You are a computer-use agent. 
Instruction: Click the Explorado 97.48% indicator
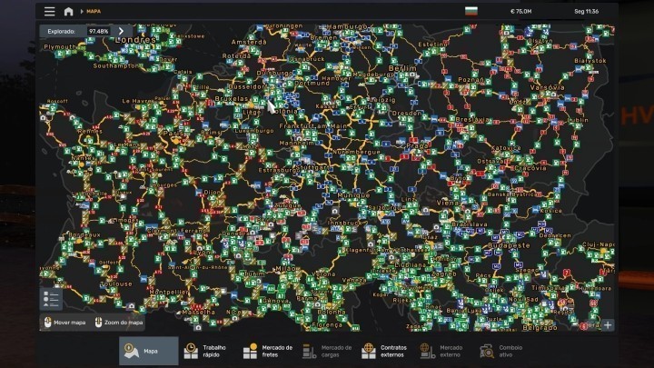[x=77, y=31]
